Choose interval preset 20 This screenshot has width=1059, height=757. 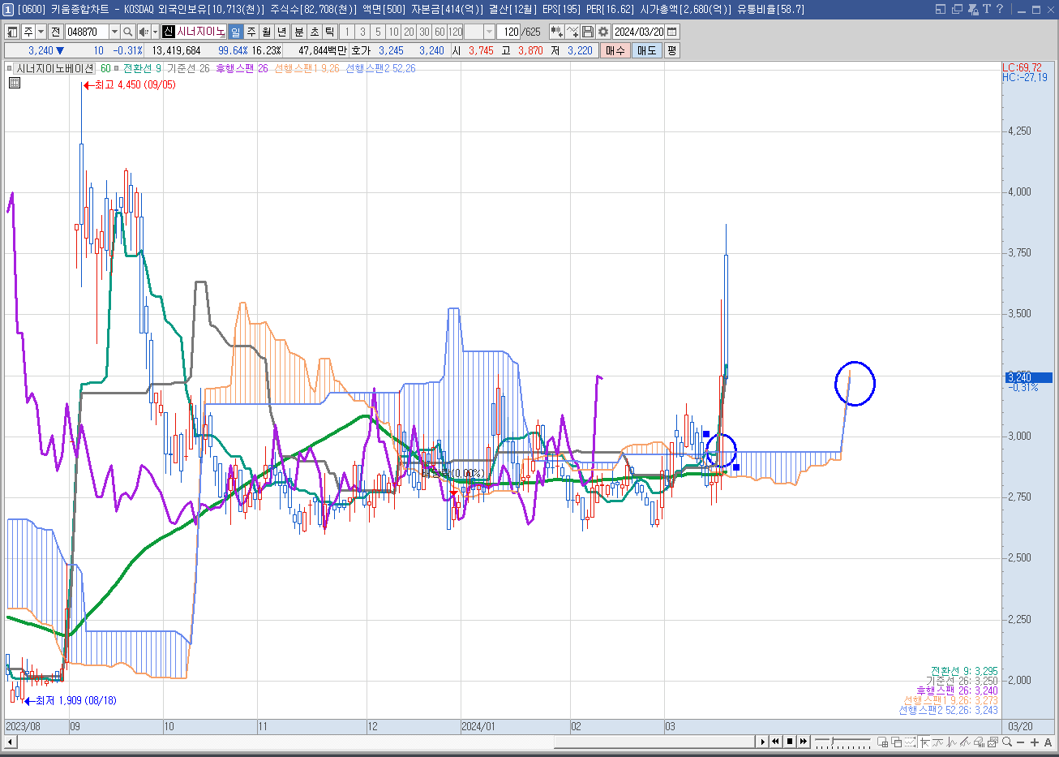coord(409,32)
